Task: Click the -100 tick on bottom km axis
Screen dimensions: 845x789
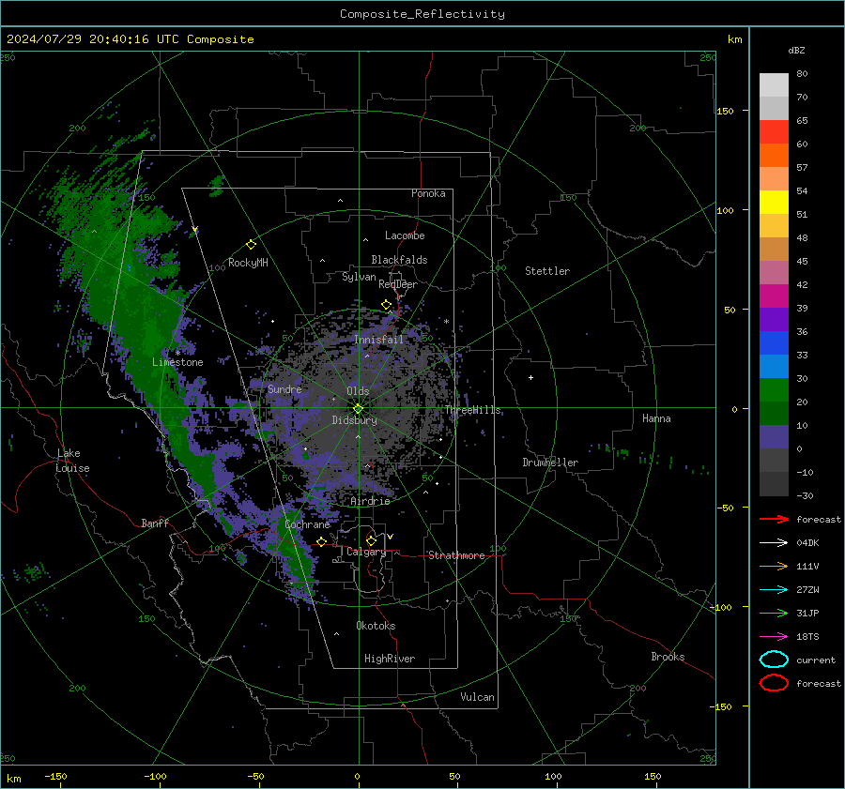Action: 155,777
